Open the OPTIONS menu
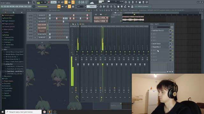204x114 pixels. (21, 6)
